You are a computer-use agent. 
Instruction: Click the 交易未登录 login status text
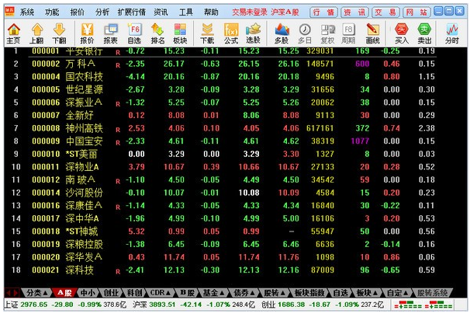pos(250,12)
